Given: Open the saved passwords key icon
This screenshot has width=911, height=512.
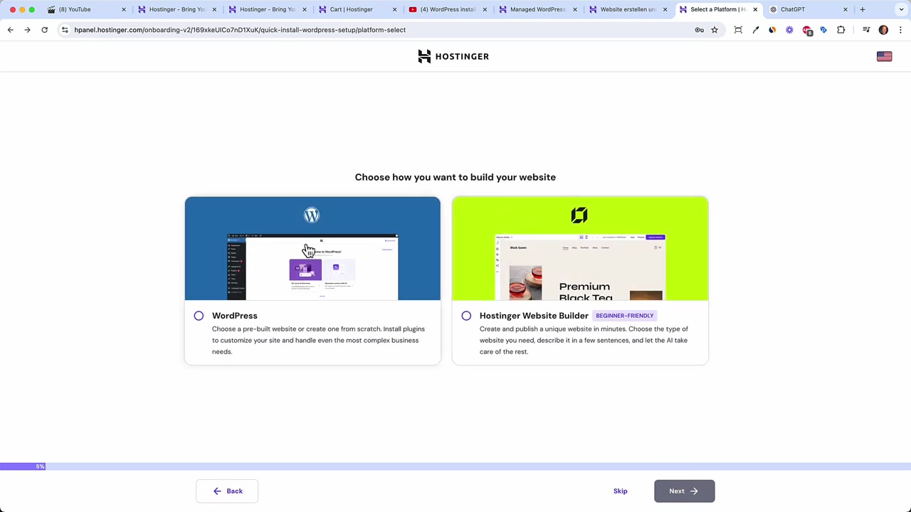Looking at the screenshot, I should click(699, 30).
